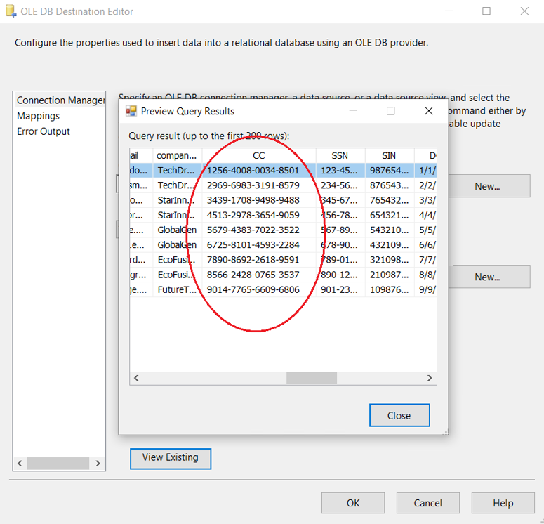This screenshot has height=524, width=544.
Task: Click SIN cell 765432...
Action: (390, 200)
